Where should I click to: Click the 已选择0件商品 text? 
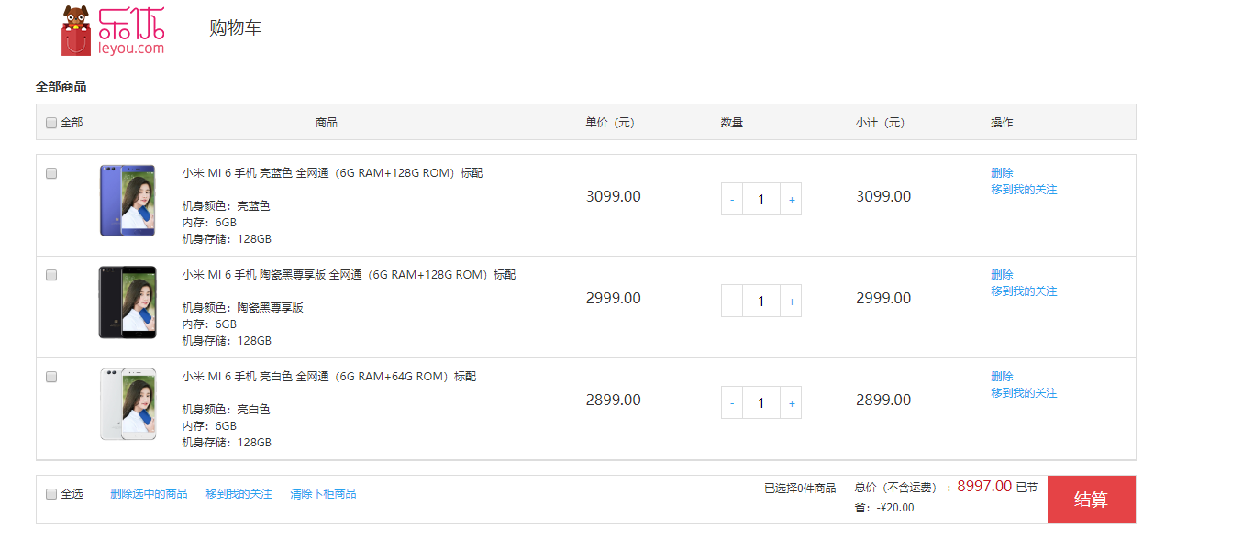point(800,489)
